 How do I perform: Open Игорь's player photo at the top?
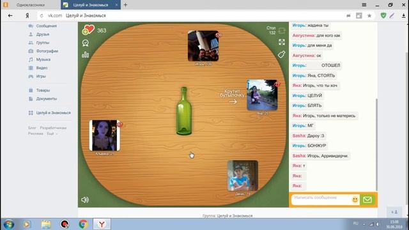coord(203,46)
